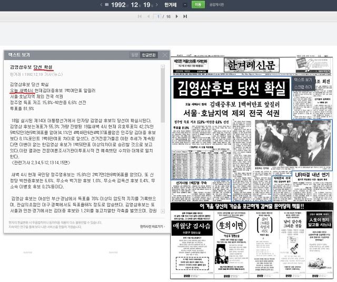Click the 텍스트 보기 popup on the newspaper
337x282 pixels.
point(303,79)
